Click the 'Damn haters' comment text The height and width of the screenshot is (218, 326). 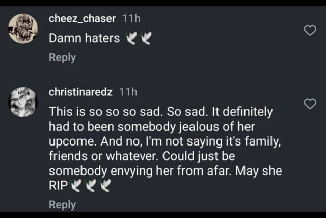point(84,38)
